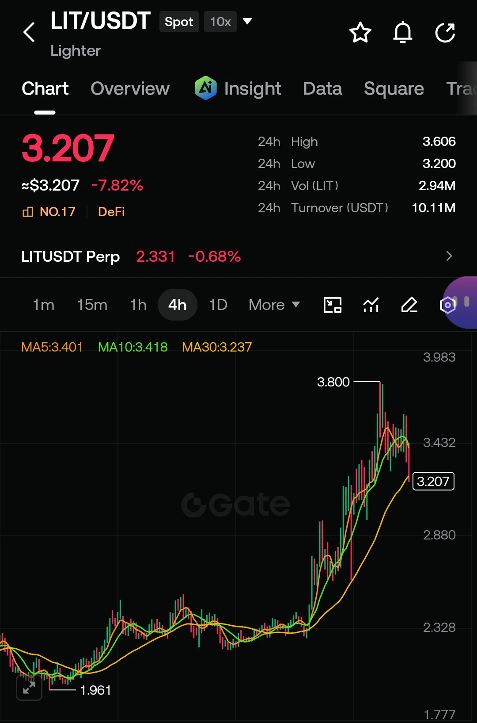Tap the back arrow icon
Viewport: 477px width, 723px height.
click(x=29, y=32)
